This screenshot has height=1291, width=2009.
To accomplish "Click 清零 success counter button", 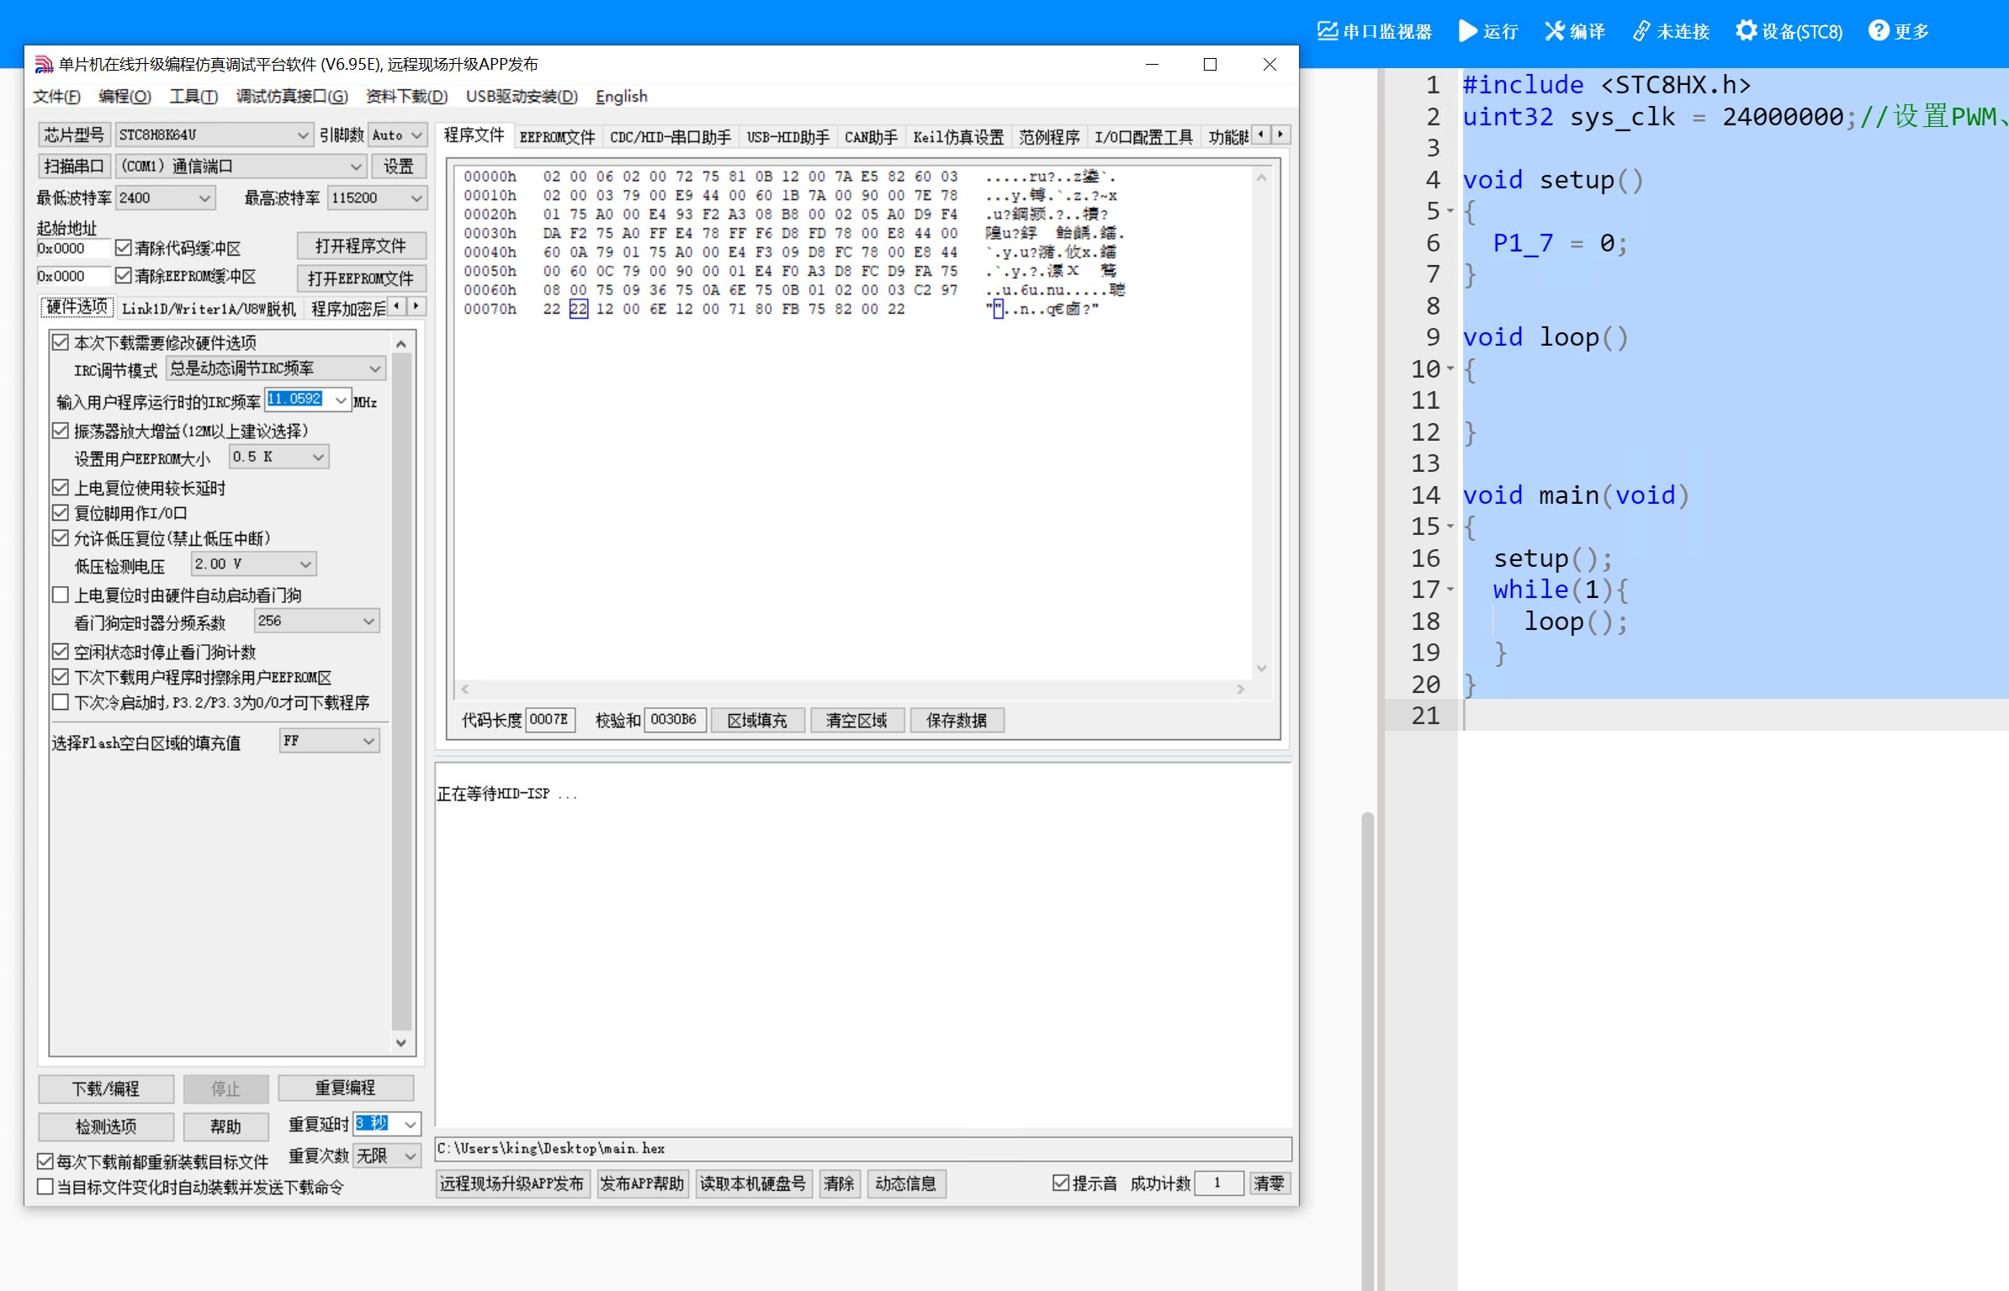I will click(x=1269, y=1183).
